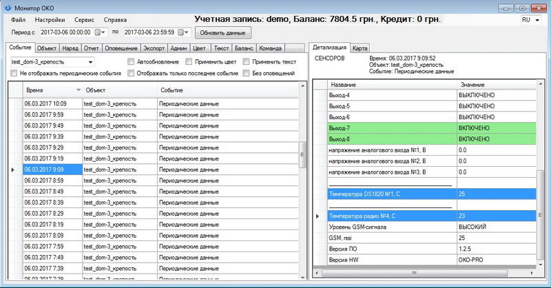The width and height of the screenshot is (551, 288).
Task: Select event row 06.03.2017 9:59
Action: point(160,114)
